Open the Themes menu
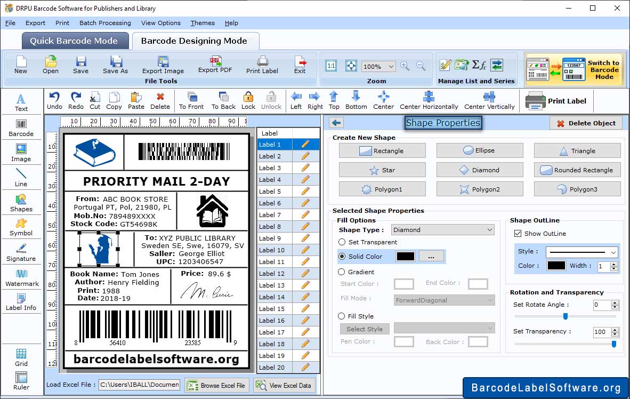This screenshot has width=630, height=399. (x=203, y=23)
